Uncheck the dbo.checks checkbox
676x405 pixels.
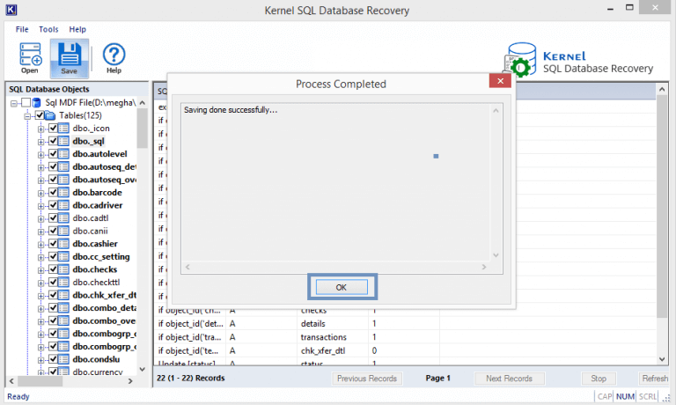(53, 269)
